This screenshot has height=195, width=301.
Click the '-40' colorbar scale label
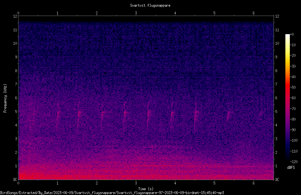tap(293, 77)
